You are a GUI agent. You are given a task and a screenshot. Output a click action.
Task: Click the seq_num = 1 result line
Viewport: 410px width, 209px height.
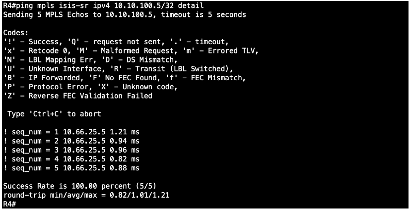pyautogui.click(x=71, y=132)
